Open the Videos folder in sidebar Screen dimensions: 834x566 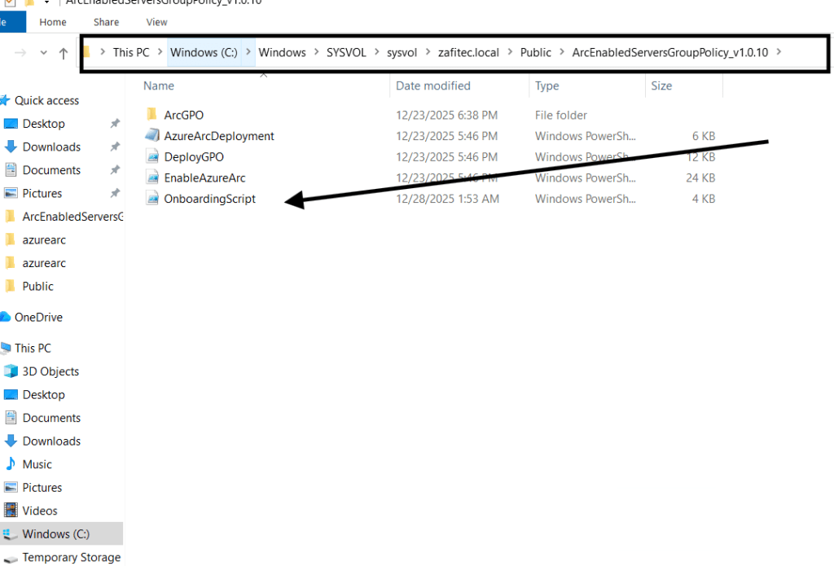tap(40, 511)
